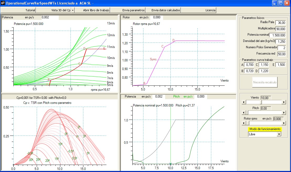Edit the Multiplicadora value field

tap(281, 29)
